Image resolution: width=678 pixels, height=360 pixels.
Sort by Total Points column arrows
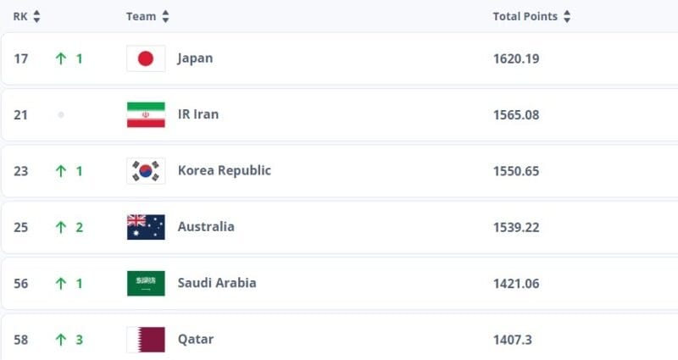pos(566,16)
